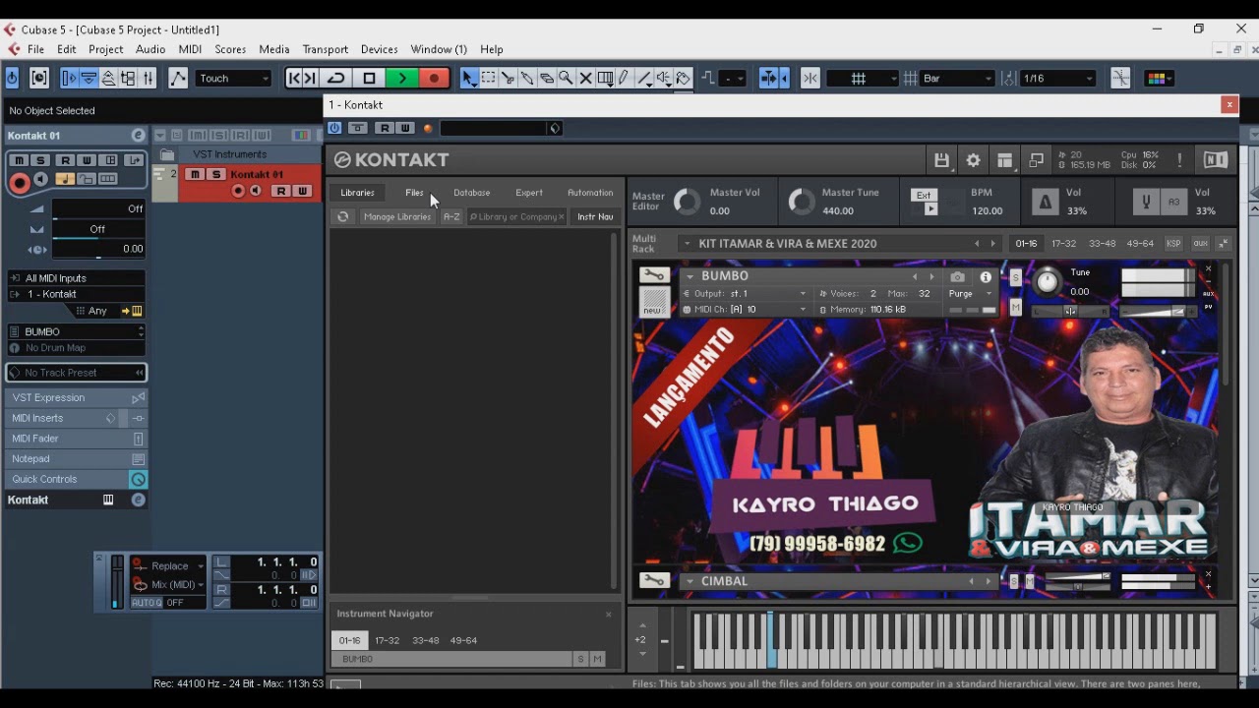Stop playback with stop button

click(x=369, y=79)
